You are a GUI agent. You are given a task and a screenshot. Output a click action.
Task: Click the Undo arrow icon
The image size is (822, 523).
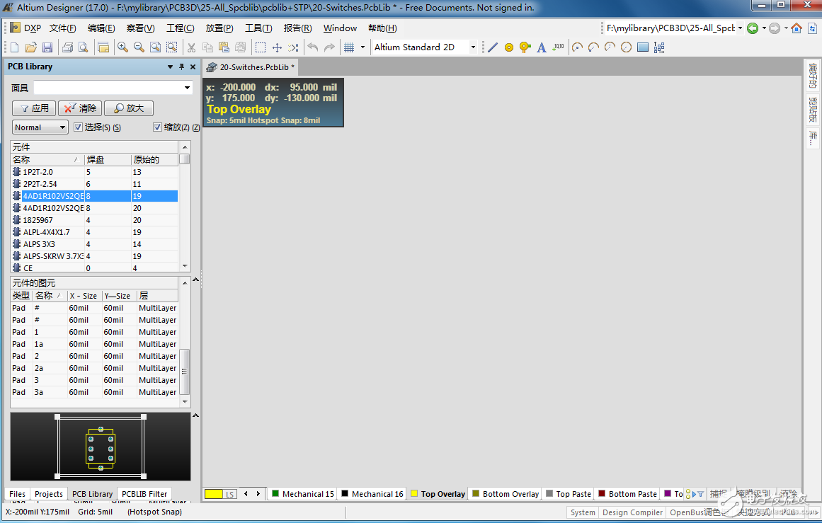(x=313, y=47)
